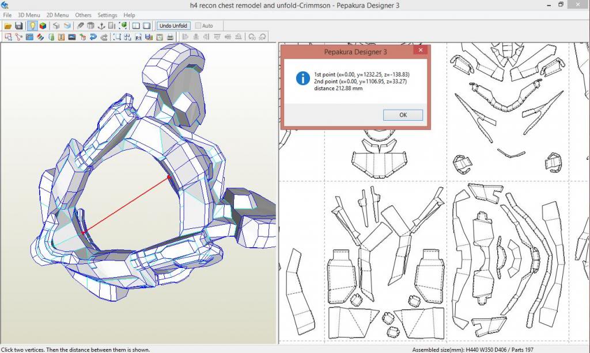The image size is (590, 353).
Task: Click the '2nd point' coordinates line
Action: pos(361,81)
